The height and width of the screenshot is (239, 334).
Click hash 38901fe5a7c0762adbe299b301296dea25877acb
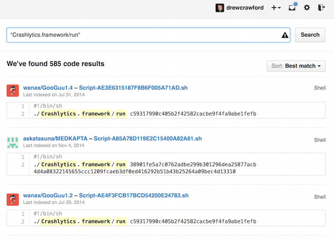tap(193, 164)
